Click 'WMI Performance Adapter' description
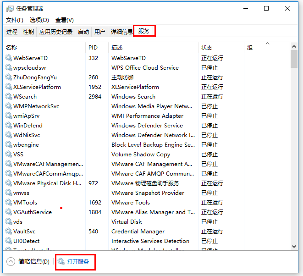303x276 pixels. coord(148,116)
